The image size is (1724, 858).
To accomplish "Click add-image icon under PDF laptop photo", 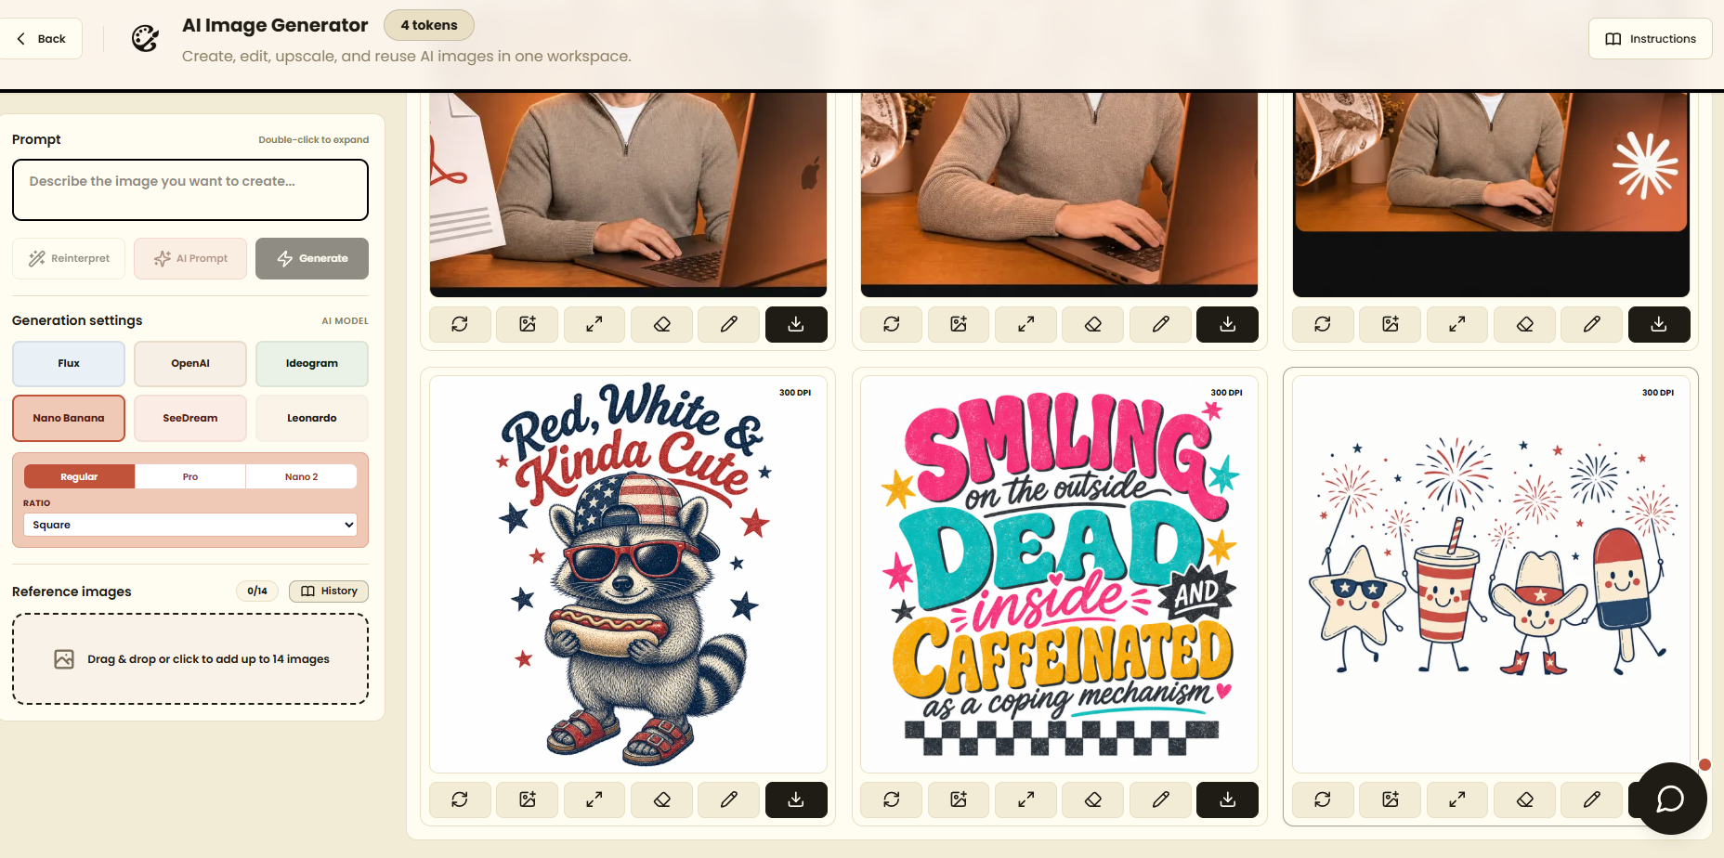I will pos(528,324).
